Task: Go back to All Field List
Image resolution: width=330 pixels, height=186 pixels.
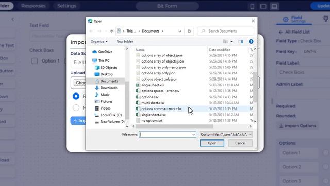Action: pyautogui.click(x=294, y=32)
